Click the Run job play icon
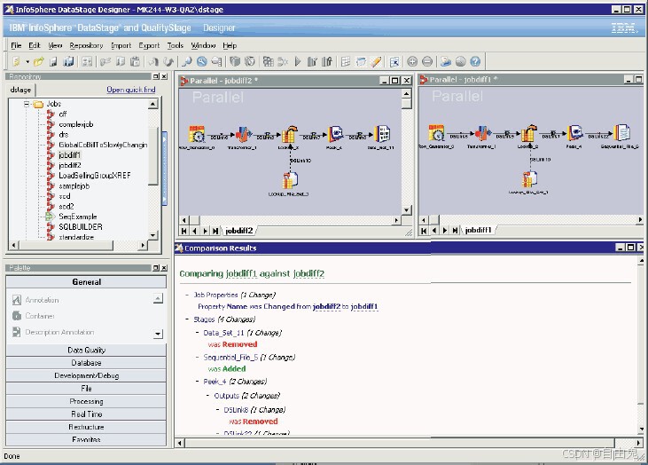Viewport: 648px width, 465px height. 298,61
